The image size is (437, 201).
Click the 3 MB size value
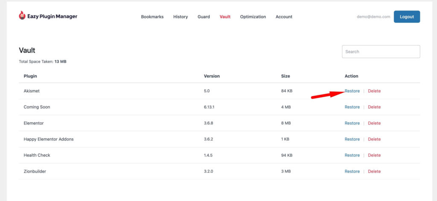(286, 171)
